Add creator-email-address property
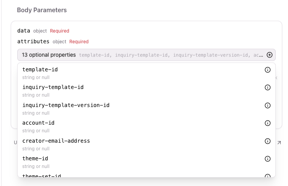The width and height of the screenshot is (288, 186). tap(56, 141)
